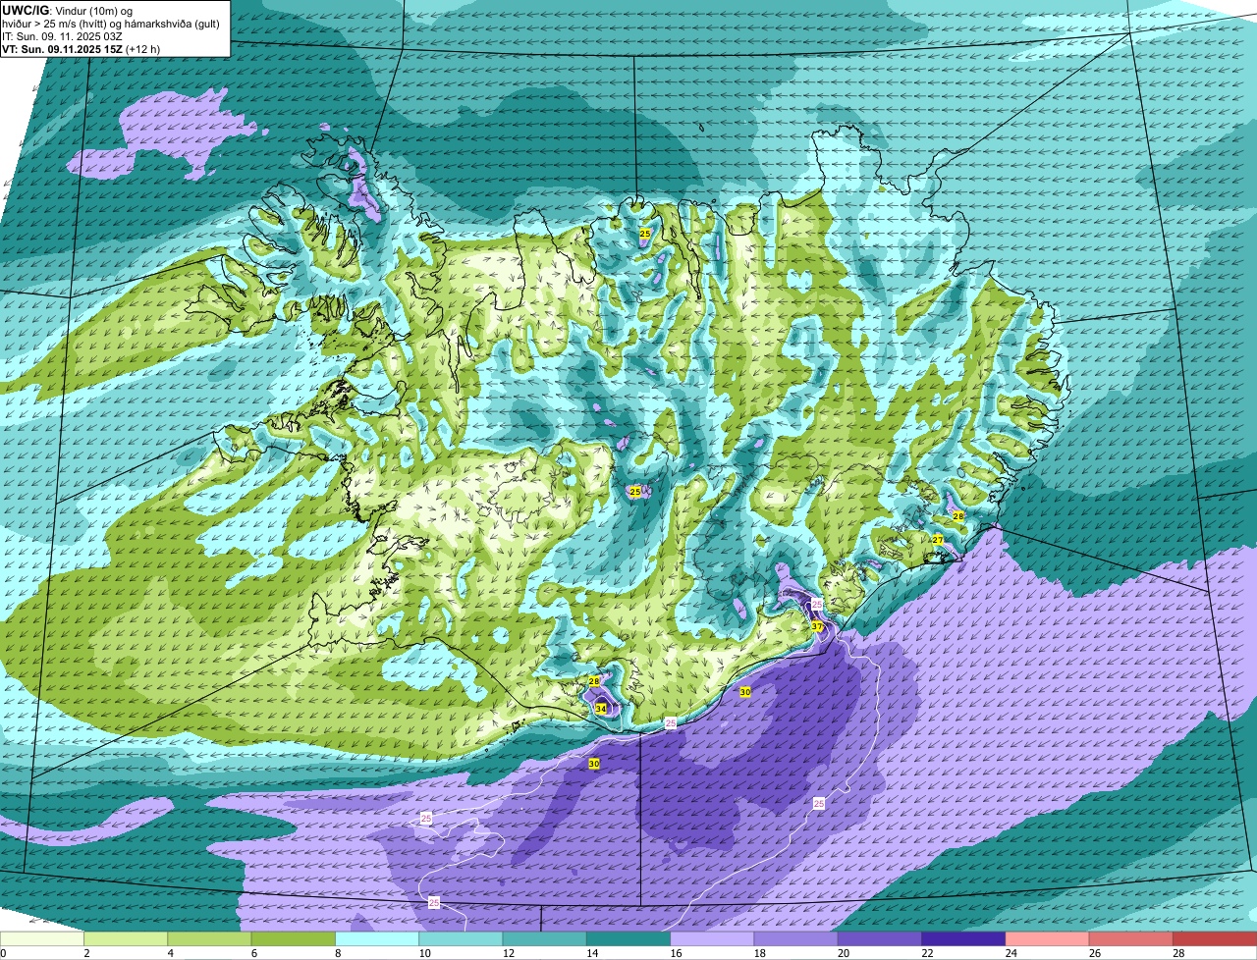Click the title line 'UWC/IG: Vindur (10m) og'
Screen dimensions: 1257x960
pos(68,10)
